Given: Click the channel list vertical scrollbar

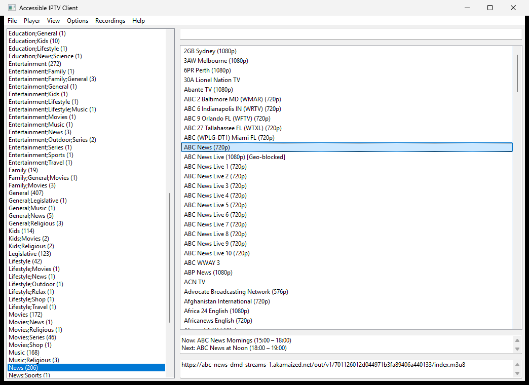Looking at the screenshot, I should (x=517, y=73).
